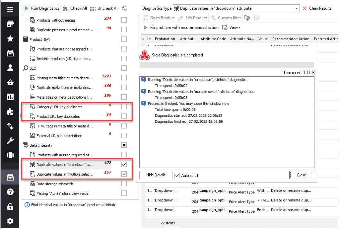Image resolution: width=339 pixels, height=229 pixels.
Task: Click the Data Integrity group label
Action: (37, 145)
